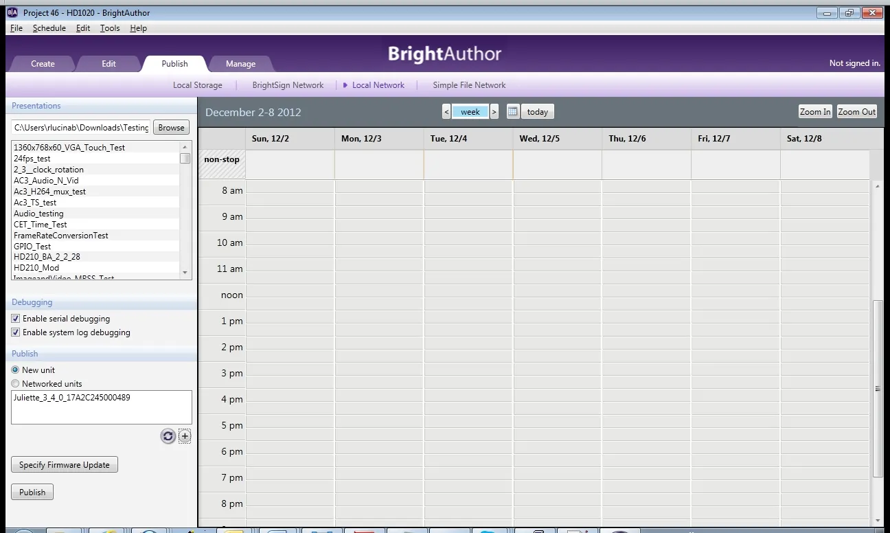Switch to the Manage tab

coord(240,64)
